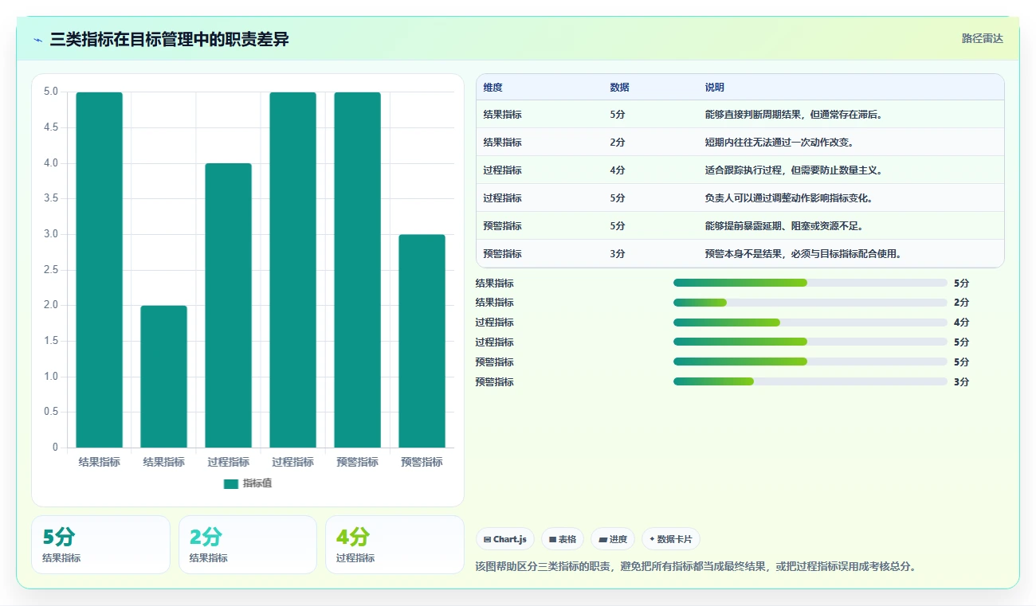Click the 预警指标 3分 progress bar

810,381
